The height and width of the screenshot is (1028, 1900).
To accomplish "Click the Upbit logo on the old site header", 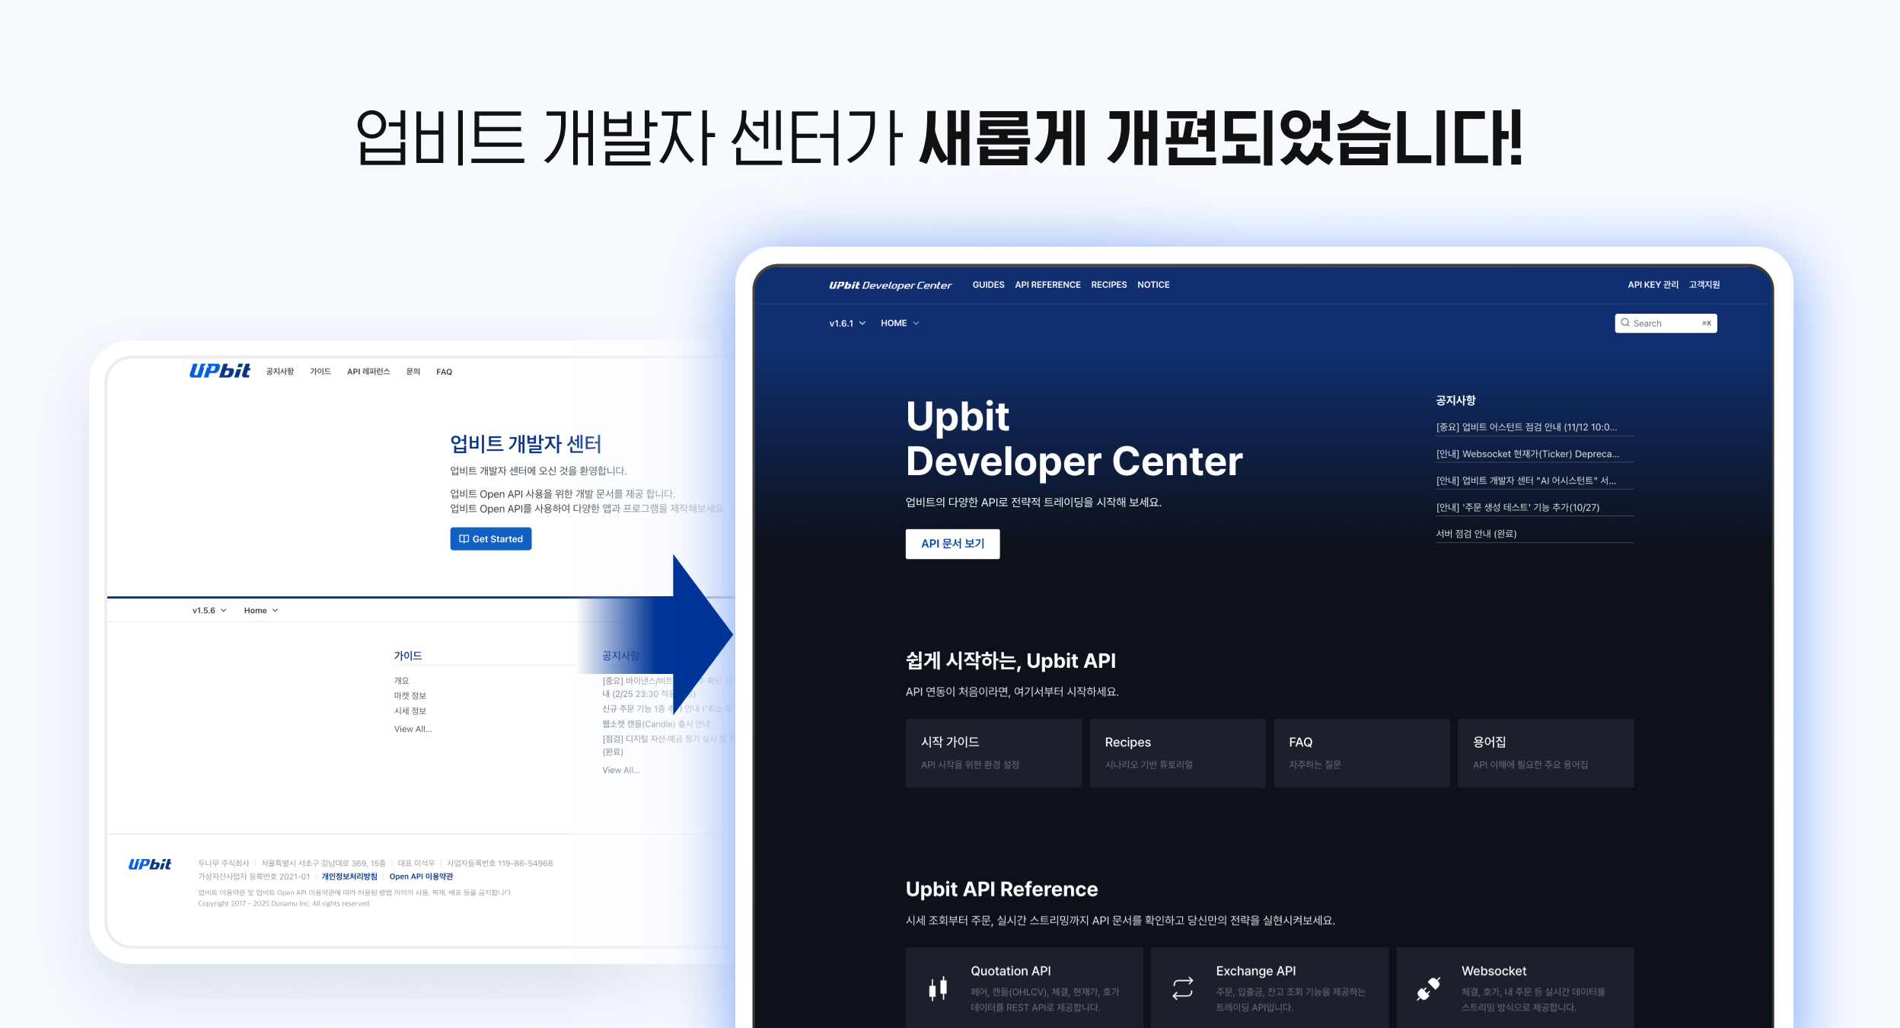I will point(219,371).
